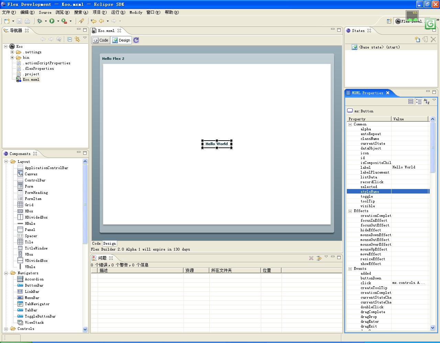Select the ViewStack component
Screen dimensions: 440x343
34,322
